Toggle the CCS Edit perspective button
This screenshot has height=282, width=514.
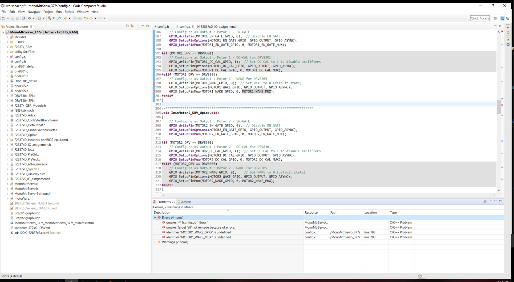503,18
